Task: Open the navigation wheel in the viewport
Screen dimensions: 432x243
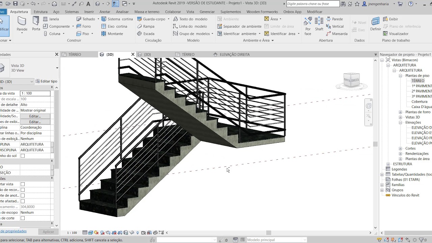Action: pos(369,106)
